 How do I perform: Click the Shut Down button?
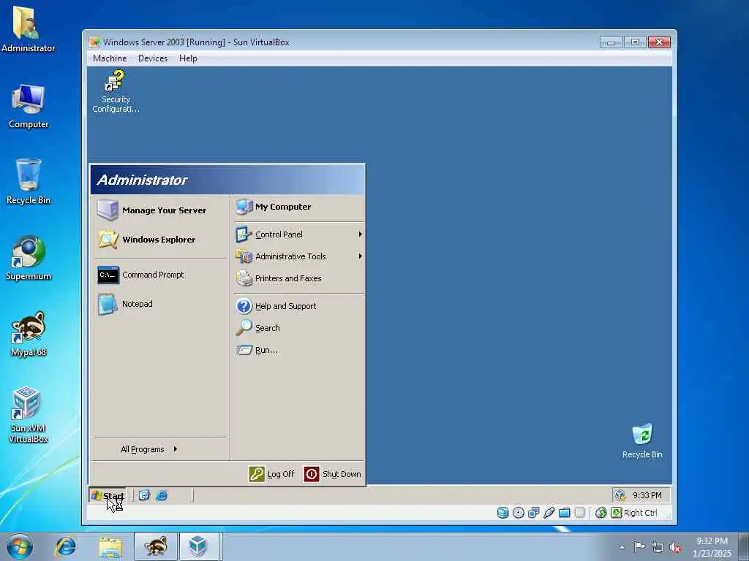(x=333, y=473)
